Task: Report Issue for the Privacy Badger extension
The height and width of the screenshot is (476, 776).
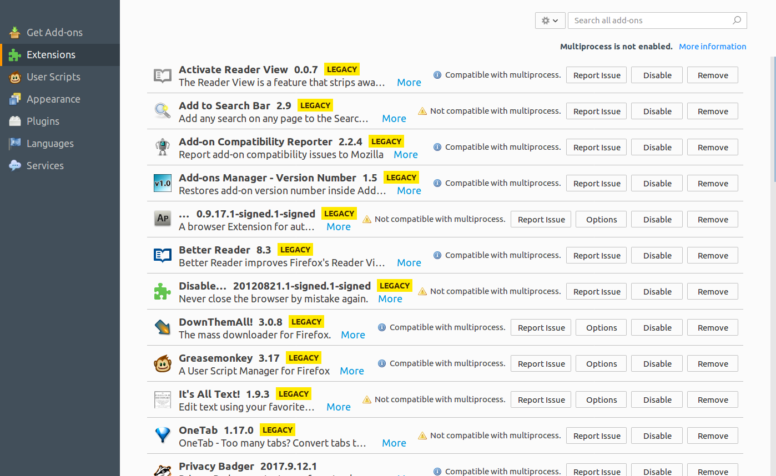Action: (597, 471)
